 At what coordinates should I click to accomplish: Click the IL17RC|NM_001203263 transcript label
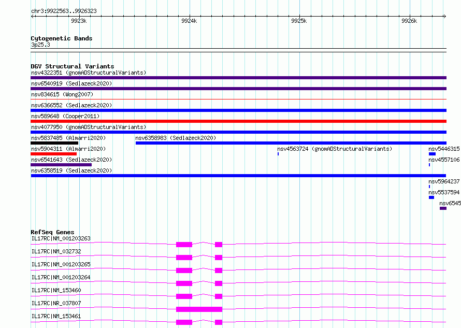(x=61, y=238)
